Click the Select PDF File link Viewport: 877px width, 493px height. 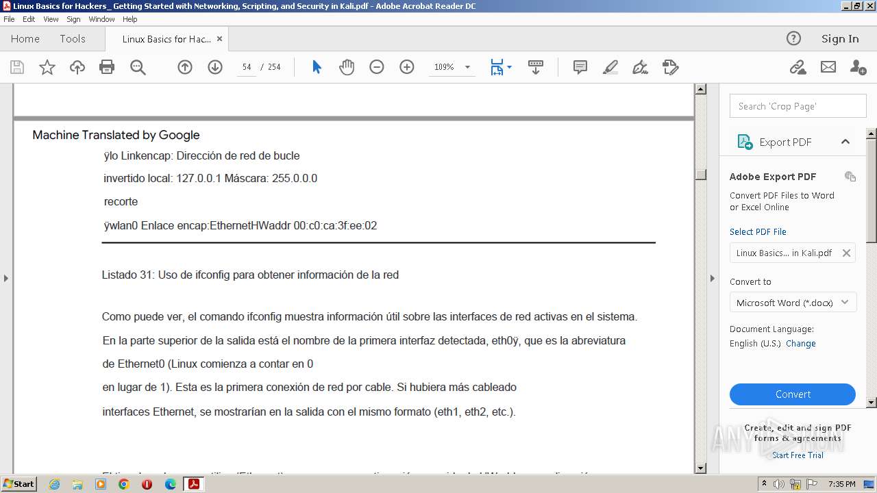click(758, 231)
